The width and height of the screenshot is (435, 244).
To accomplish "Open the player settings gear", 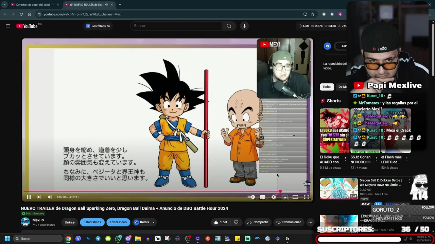I will tap(274, 197).
